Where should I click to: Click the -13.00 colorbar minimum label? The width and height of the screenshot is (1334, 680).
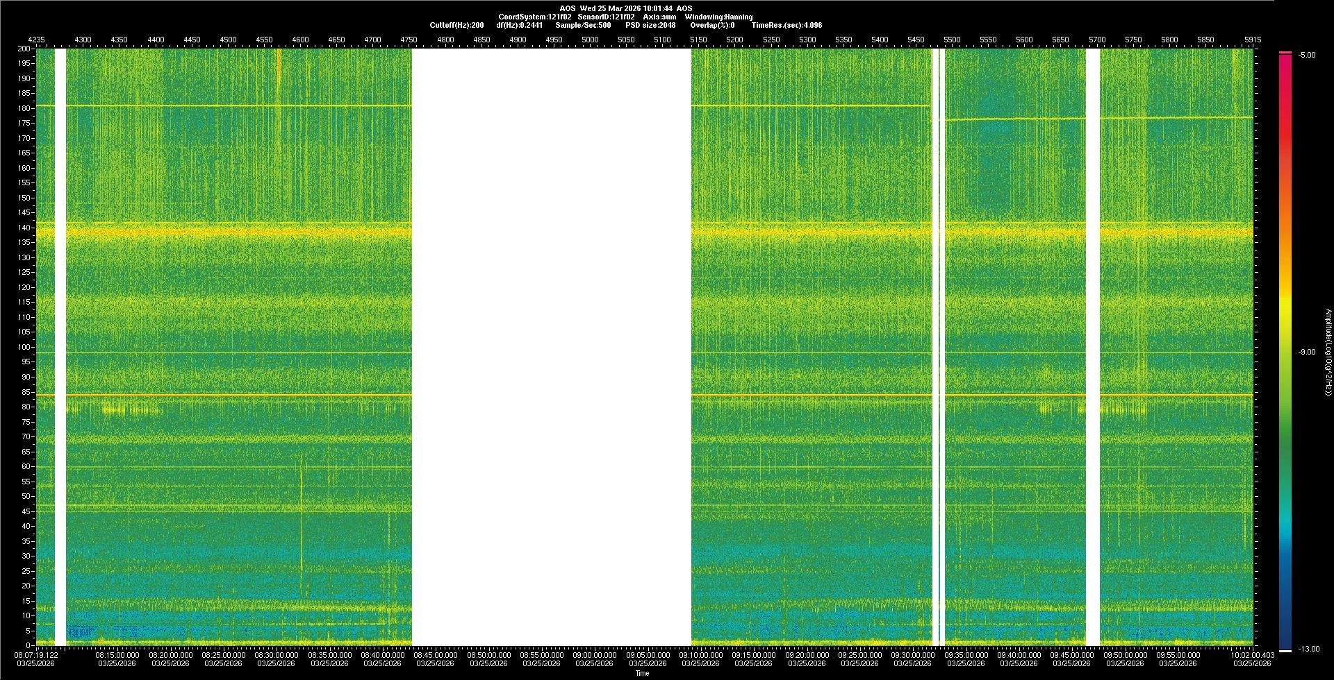1309,649
